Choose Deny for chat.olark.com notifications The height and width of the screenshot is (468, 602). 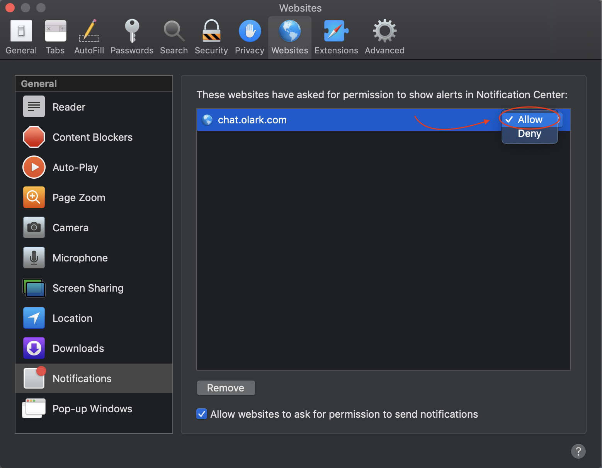coord(529,133)
